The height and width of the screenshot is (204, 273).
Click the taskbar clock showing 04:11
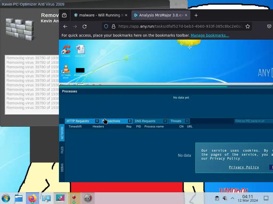coord(248,198)
